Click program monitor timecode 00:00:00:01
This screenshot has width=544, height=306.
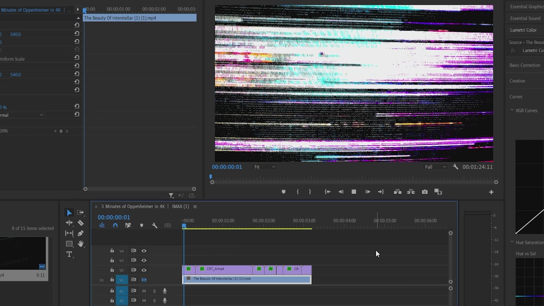227,167
